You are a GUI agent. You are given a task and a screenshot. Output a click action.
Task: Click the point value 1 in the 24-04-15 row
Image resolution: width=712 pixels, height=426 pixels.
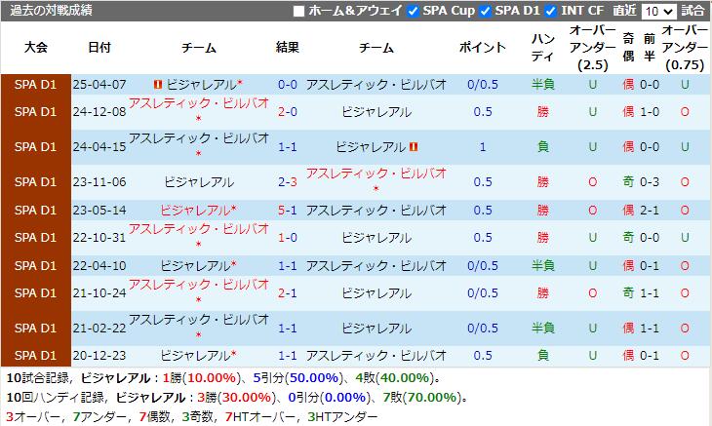coord(482,147)
